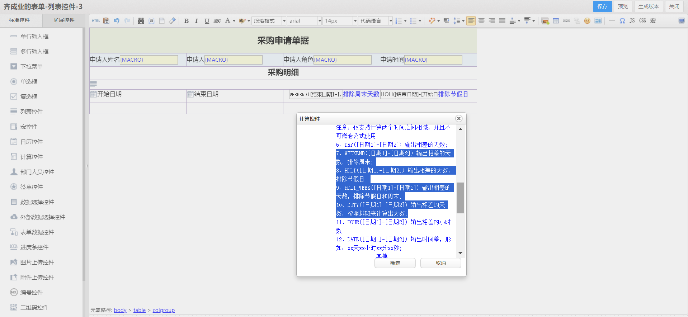
Task: Toggle italic formatting
Action: [196, 21]
